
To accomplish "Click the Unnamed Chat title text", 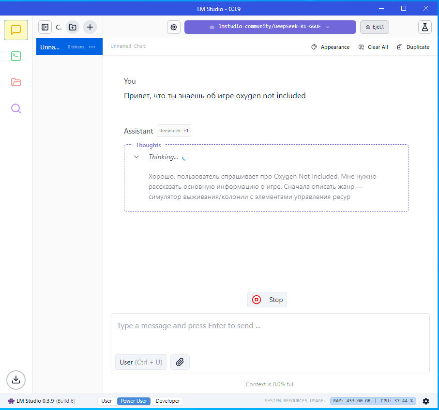I will tap(128, 46).
